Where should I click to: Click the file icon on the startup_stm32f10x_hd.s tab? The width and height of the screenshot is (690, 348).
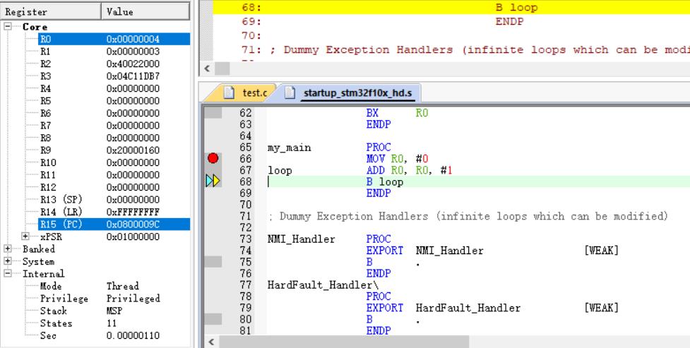tap(291, 92)
